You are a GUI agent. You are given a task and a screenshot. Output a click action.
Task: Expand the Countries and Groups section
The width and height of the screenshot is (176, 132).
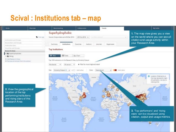point(24,48)
